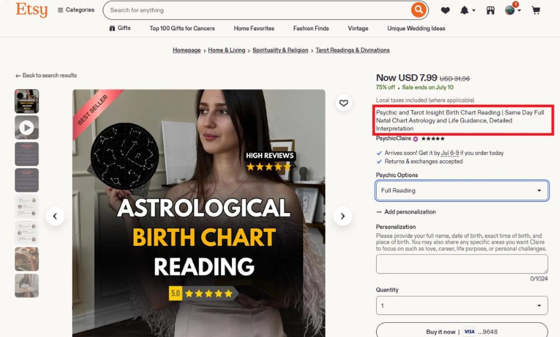Viewport: 560px width, 337px height.
Task: Open Top 100 Gifts for Cancers
Action: [x=182, y=28]
